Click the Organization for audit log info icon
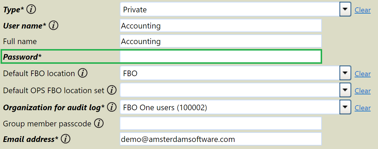Image resolution: width=378 pixels, height=149 pixels. point(111,107)
